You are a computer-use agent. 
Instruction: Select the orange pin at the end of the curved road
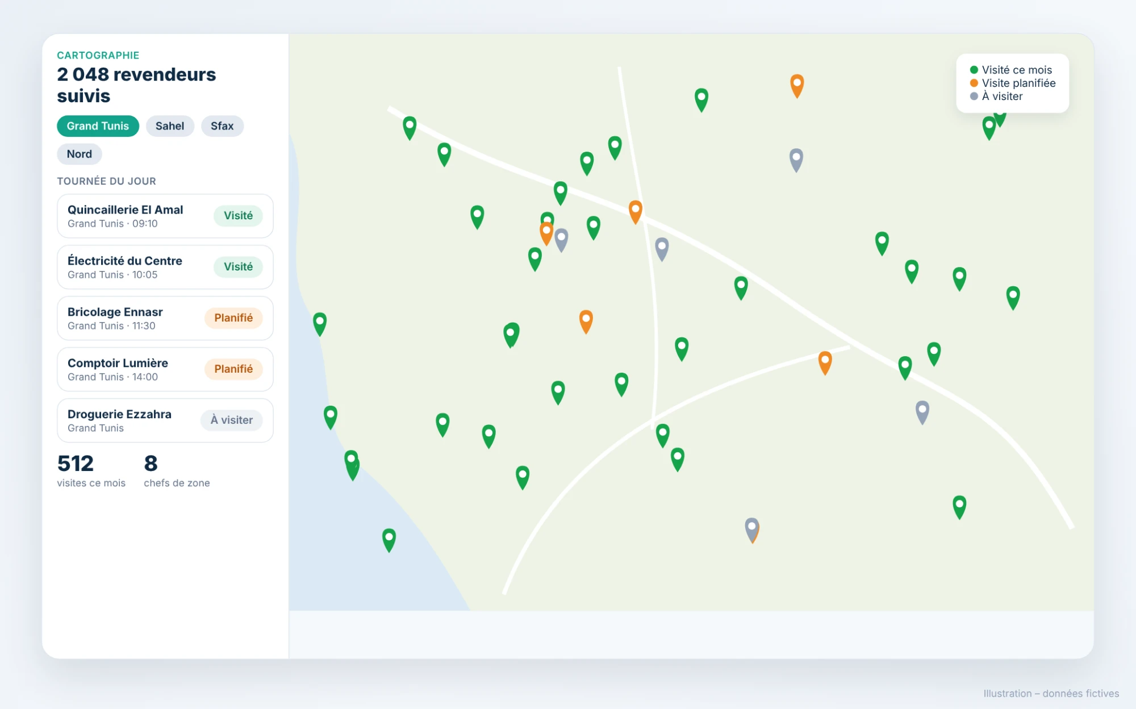825,362
